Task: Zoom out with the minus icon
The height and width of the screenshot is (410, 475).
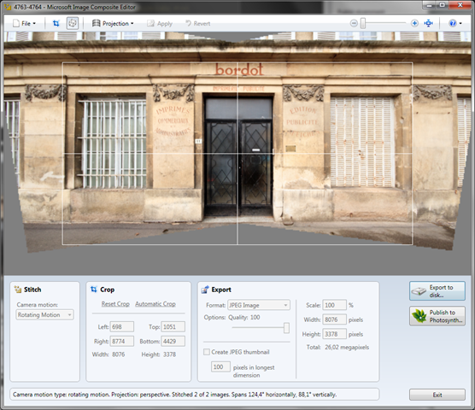Action: [354, 23]
